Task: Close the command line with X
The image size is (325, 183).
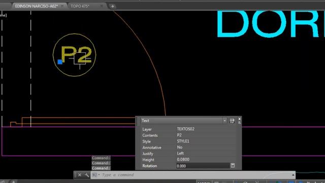Action: click(80, 175)
